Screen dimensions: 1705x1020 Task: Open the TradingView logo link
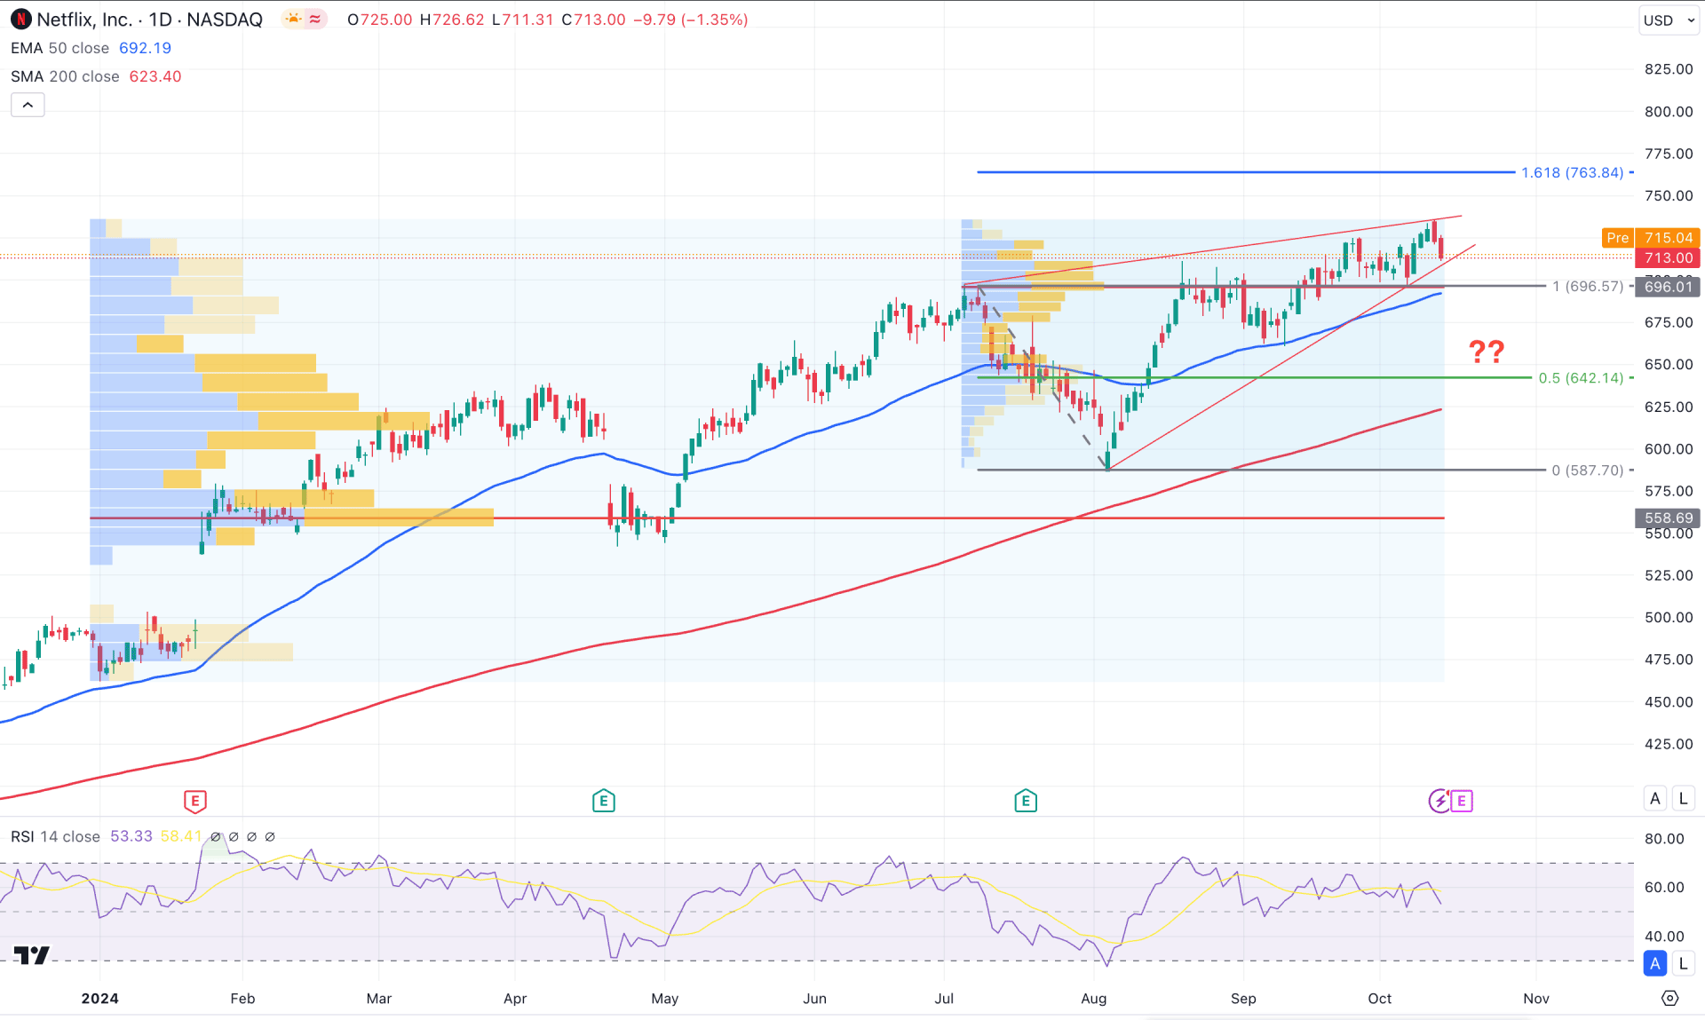click(32, 954)
